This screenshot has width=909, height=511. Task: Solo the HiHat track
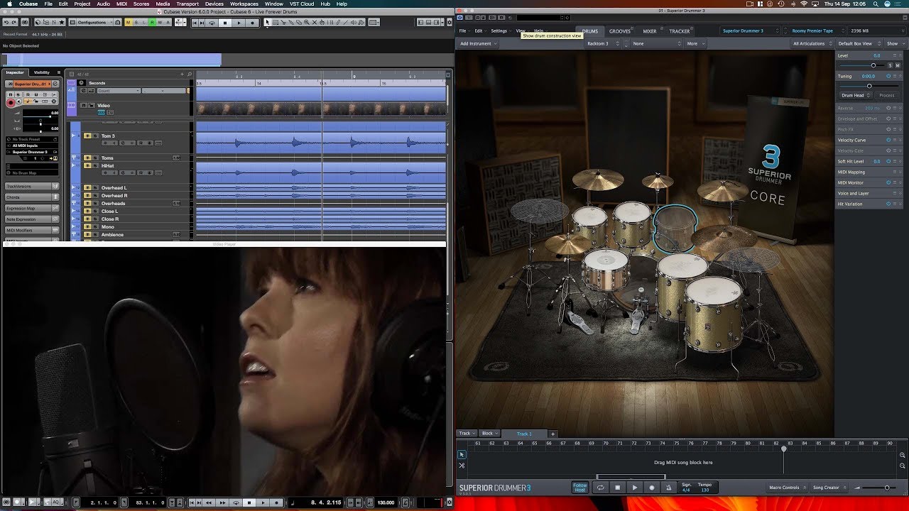pos(95,165)
